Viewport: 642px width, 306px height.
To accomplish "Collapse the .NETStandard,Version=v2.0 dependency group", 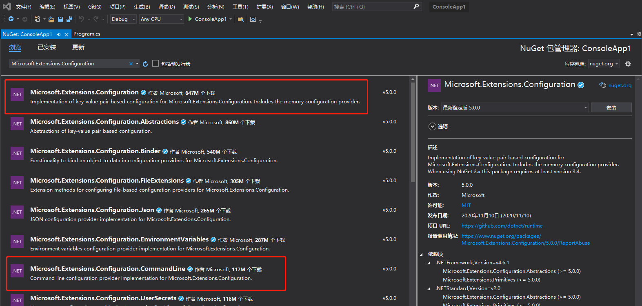I will (429, 288).
